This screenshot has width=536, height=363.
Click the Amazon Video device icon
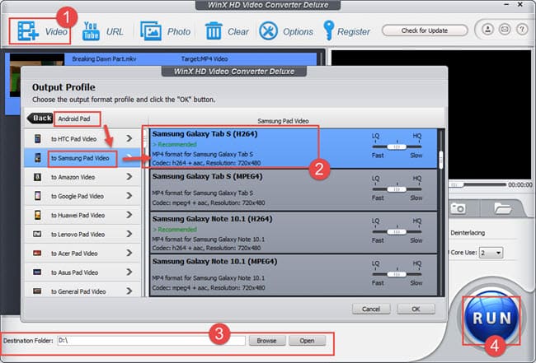click(x=37, y=177)
